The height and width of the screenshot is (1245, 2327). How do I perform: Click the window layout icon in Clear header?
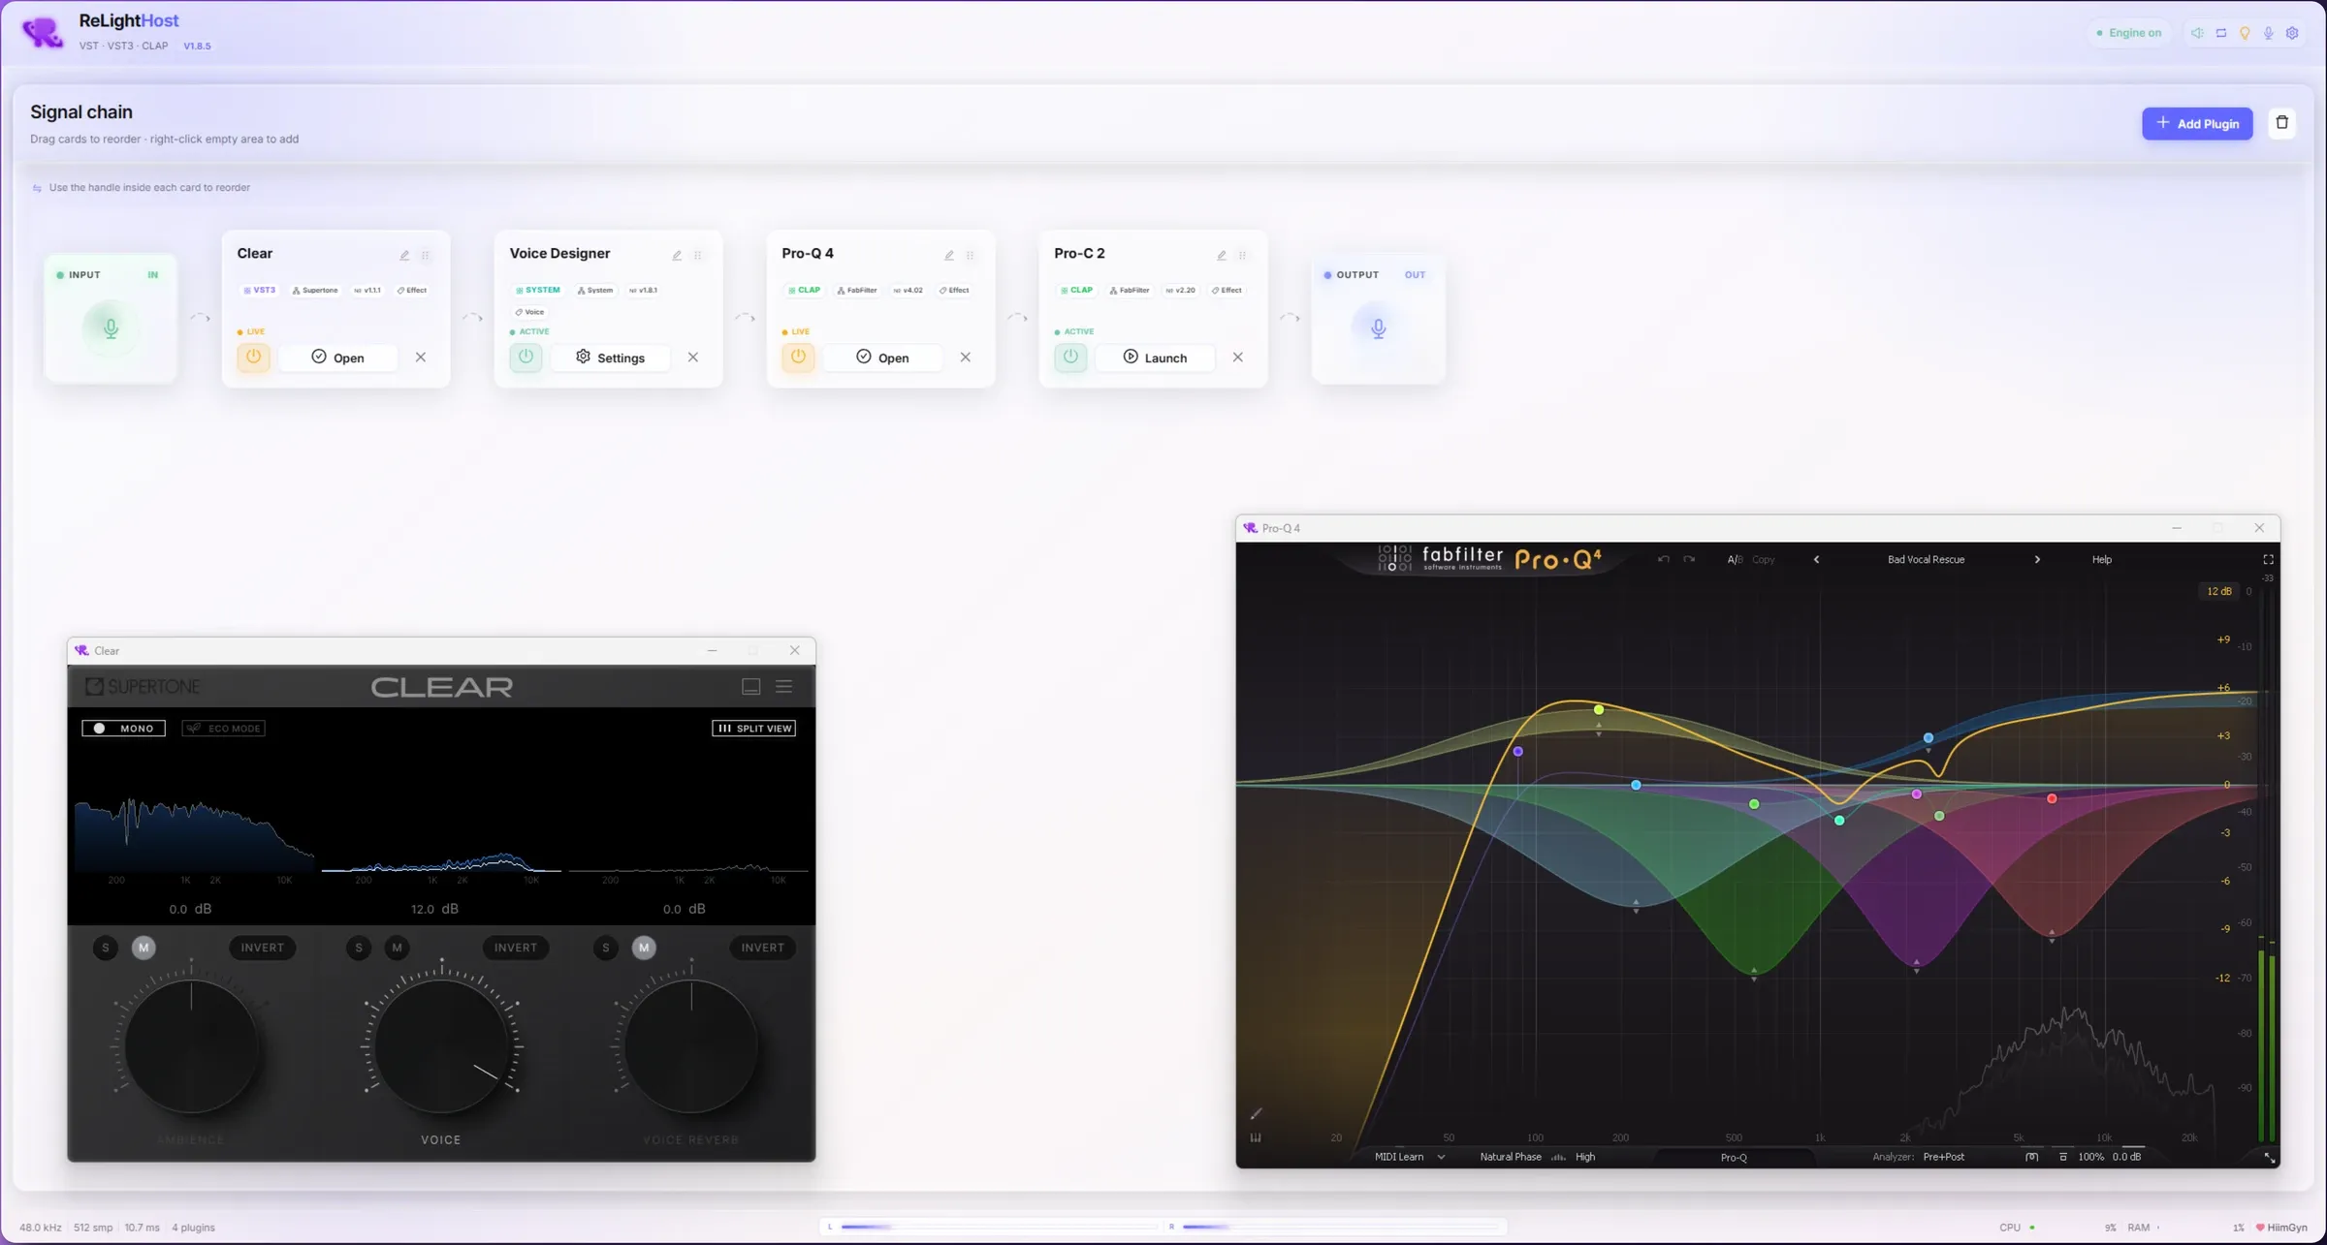pos(750,687)
